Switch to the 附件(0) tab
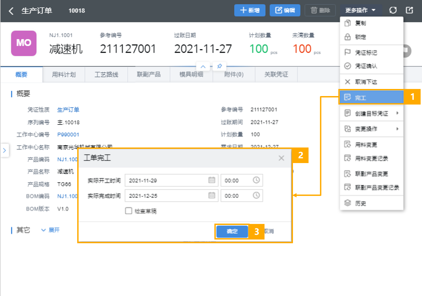The width and height of the screenshot is (422, 296). (x=234, y=75)
